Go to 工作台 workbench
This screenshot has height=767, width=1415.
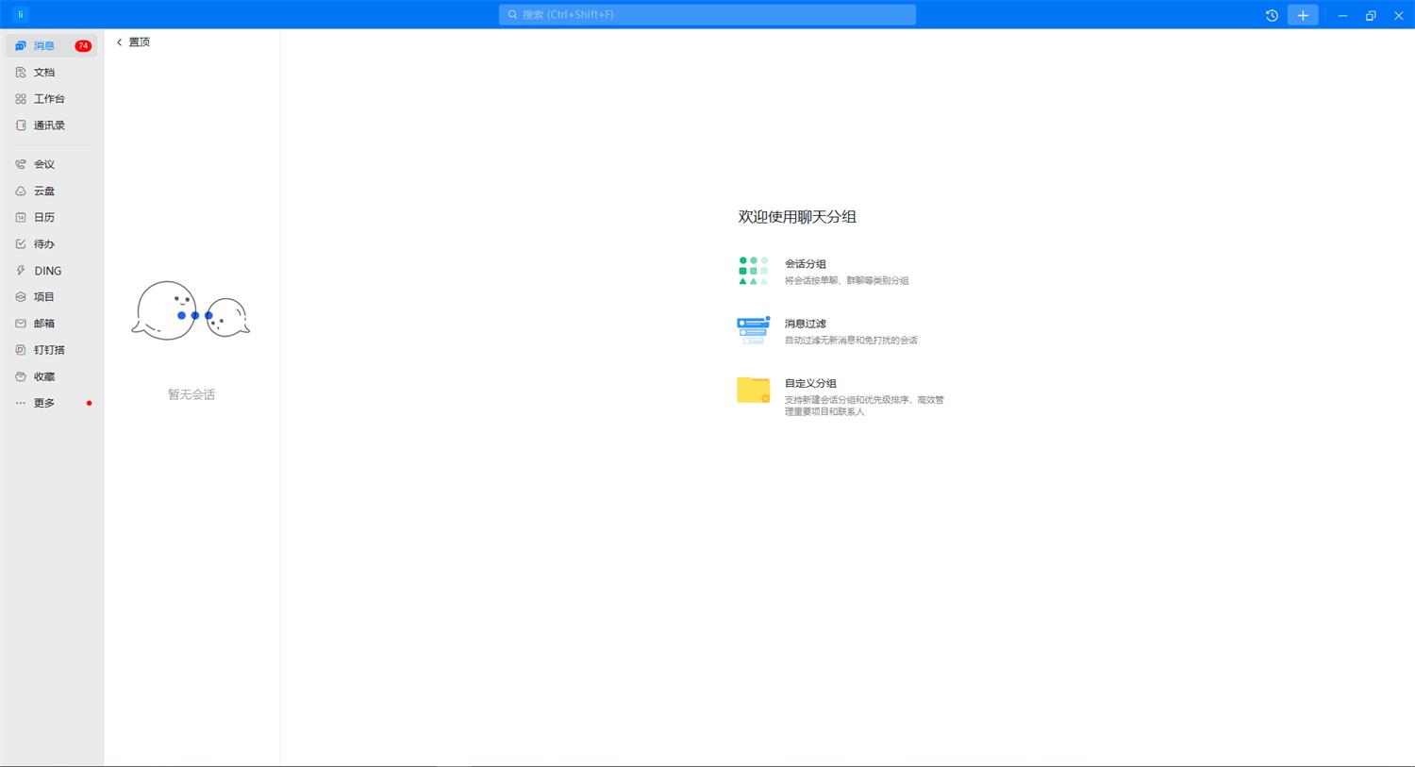(49, 99)
